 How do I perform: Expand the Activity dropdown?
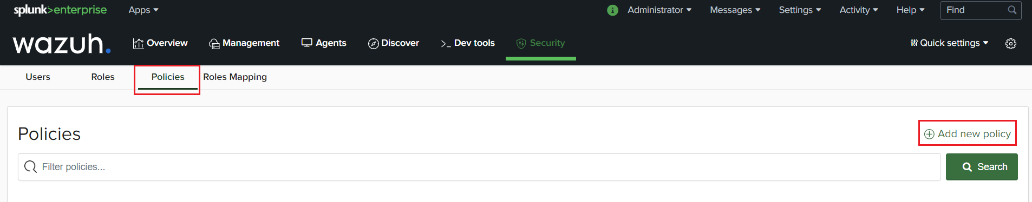click(x=859, y=10)
